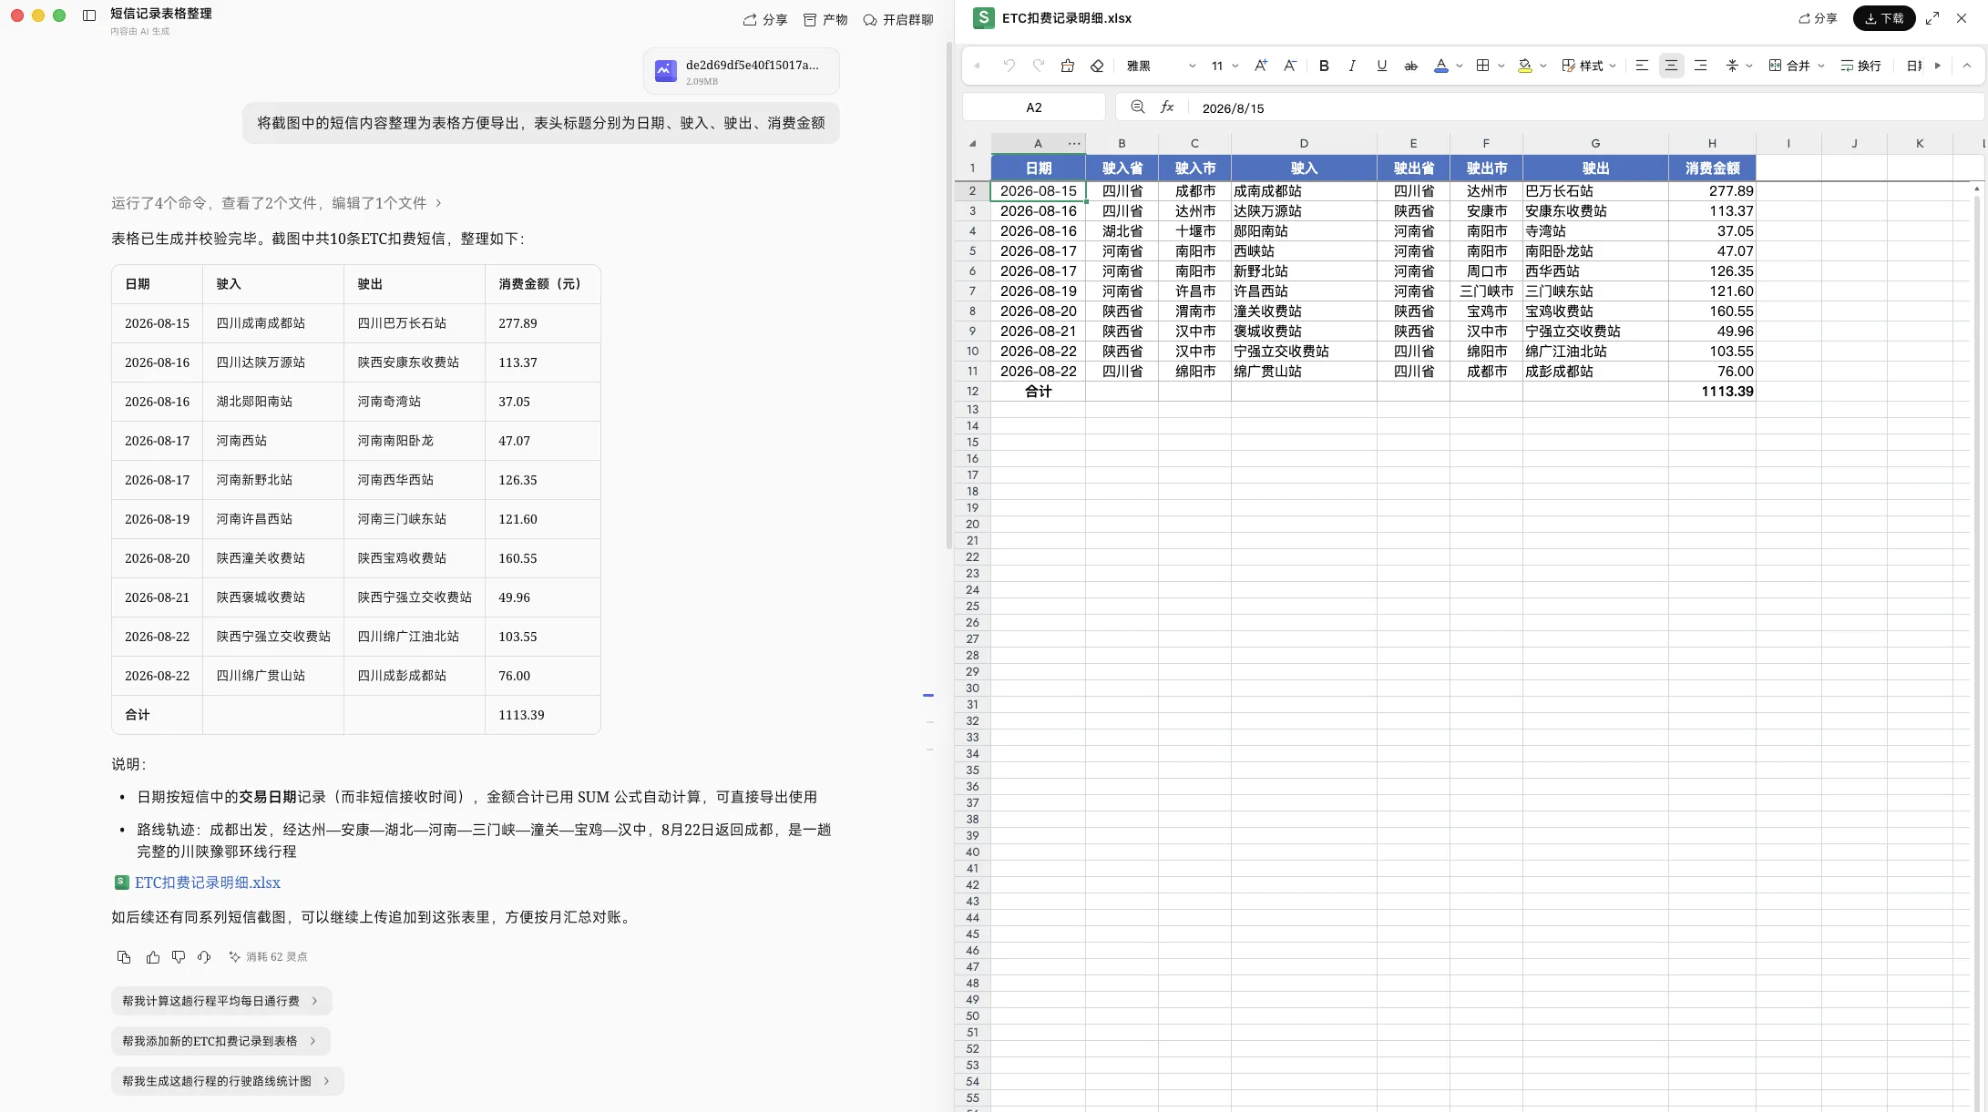Copy the assistant response with copy icon

(124, 957)
